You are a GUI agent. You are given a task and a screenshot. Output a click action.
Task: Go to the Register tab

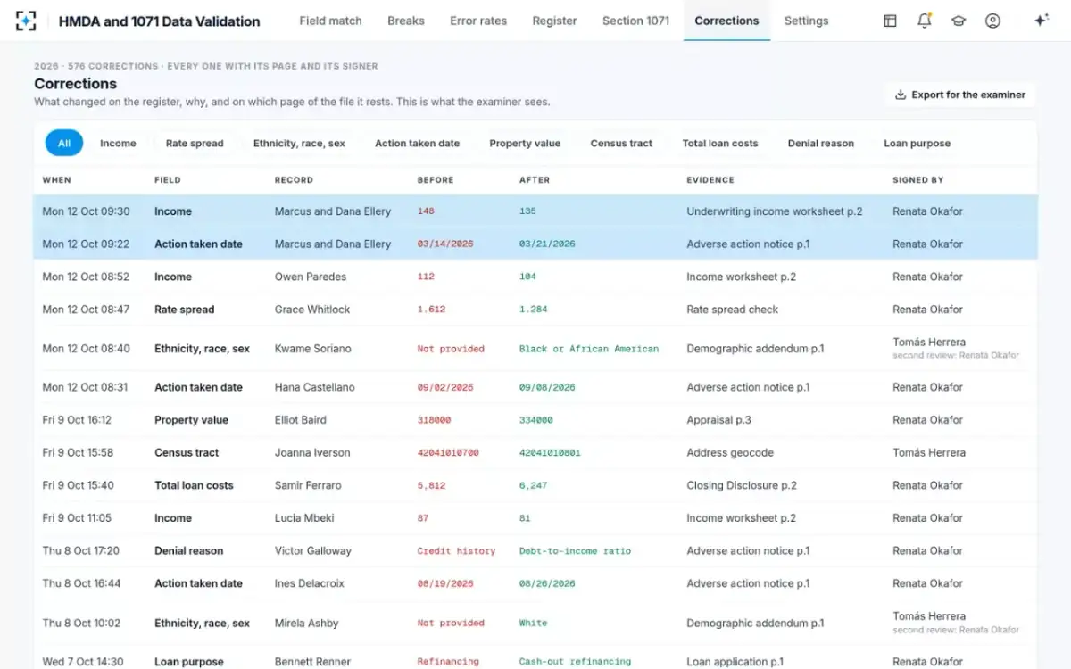pyautogui.click(x=554, y=21)
